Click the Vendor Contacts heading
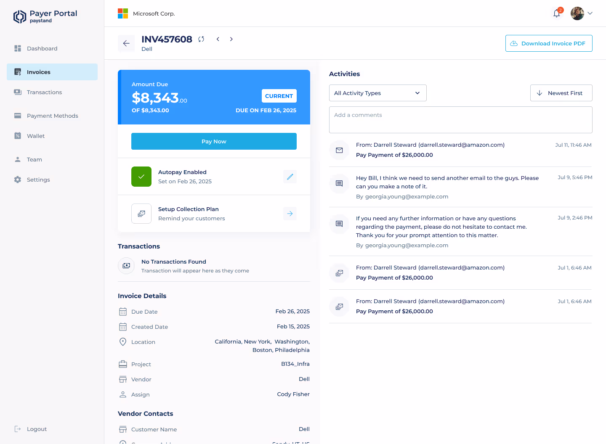 click(x=146, y=413)
